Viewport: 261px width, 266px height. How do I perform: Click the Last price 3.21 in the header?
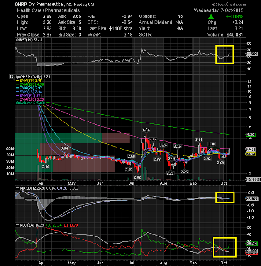(x=239, y=28)
